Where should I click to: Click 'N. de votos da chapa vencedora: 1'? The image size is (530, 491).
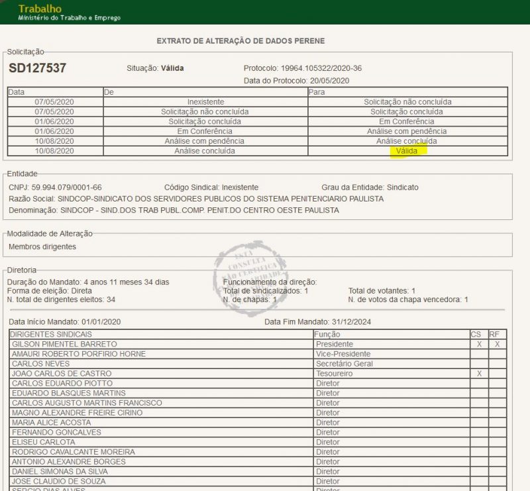coord(408,300)
